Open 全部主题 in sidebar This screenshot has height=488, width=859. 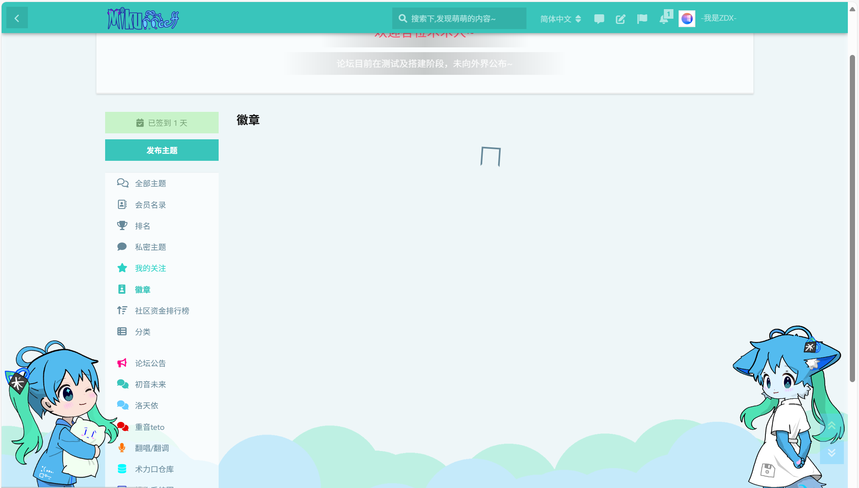tap(150, 183)
